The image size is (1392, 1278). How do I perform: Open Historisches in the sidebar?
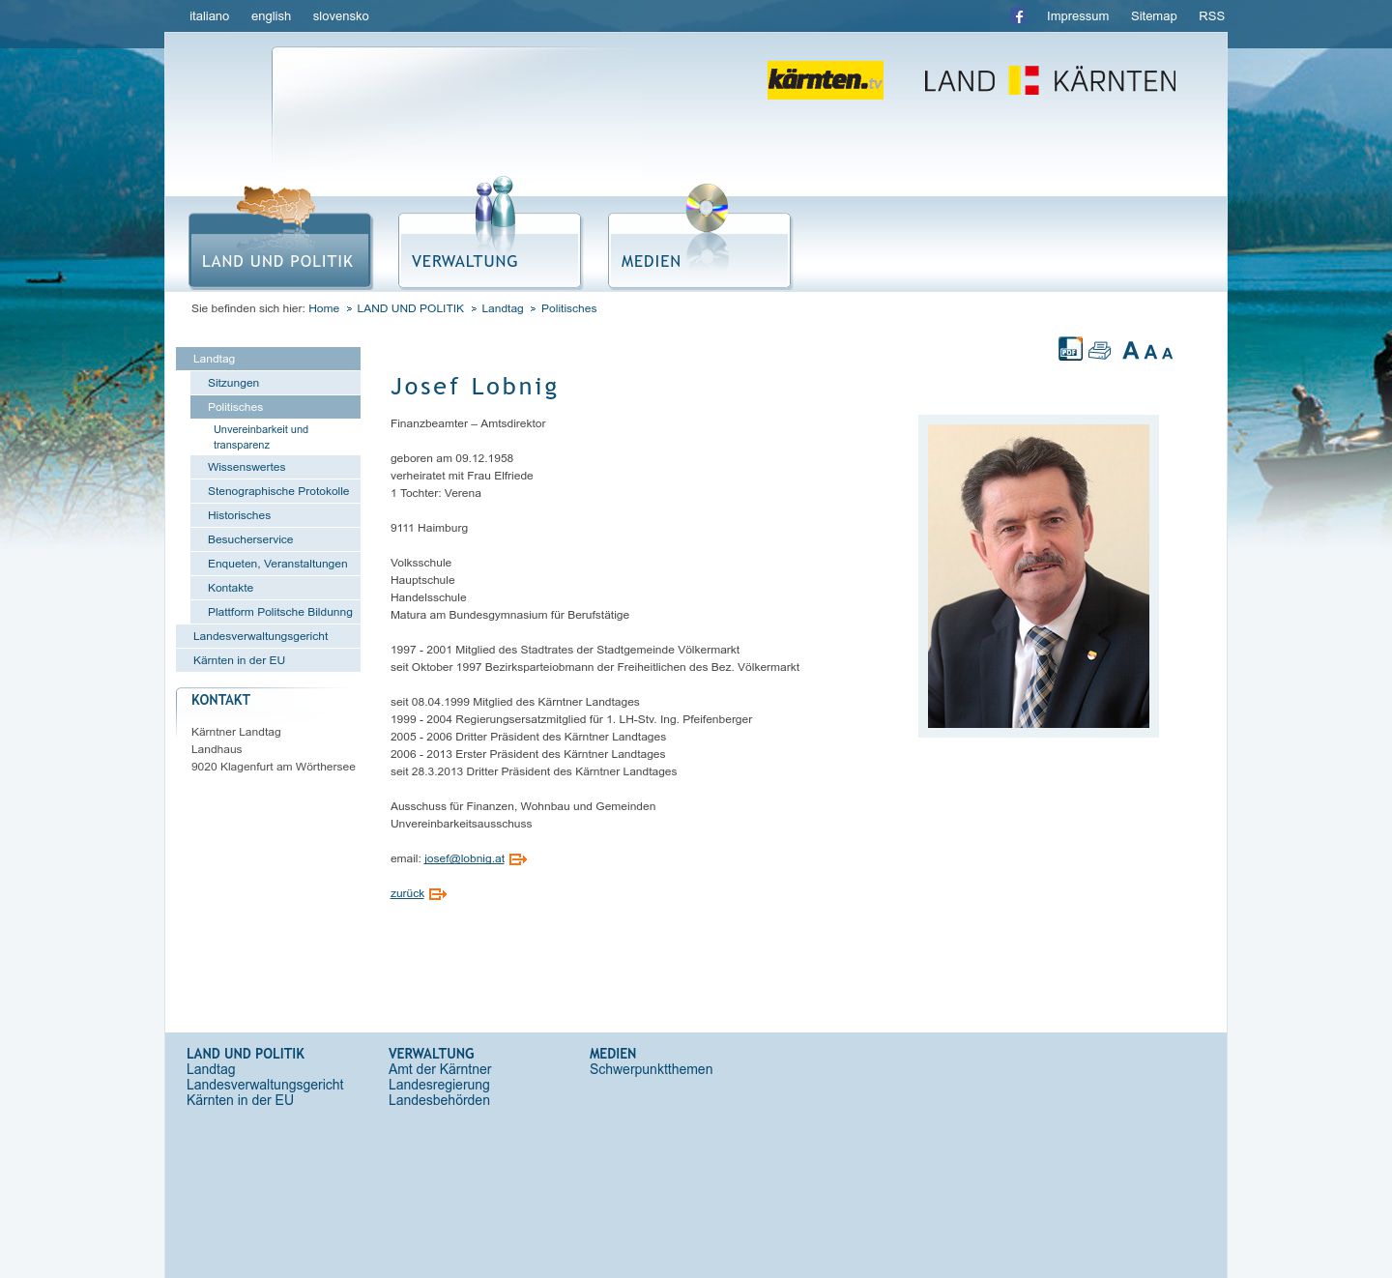[x=275, y=515]
